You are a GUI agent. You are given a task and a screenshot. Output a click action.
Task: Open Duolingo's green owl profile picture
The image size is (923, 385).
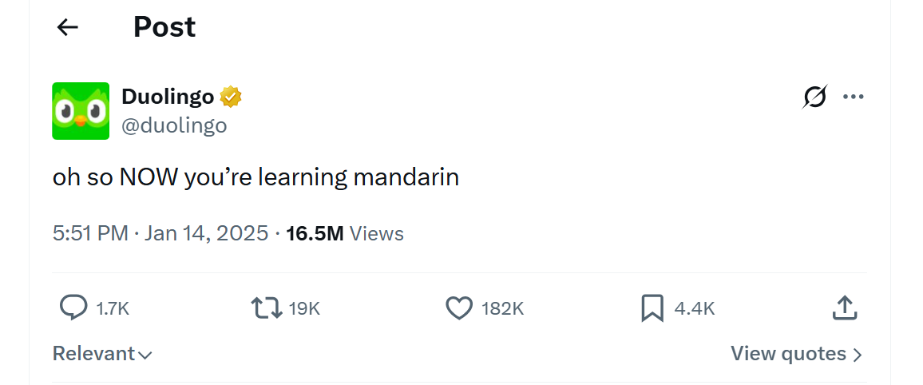pyautogui.click(x=81, y=111)
